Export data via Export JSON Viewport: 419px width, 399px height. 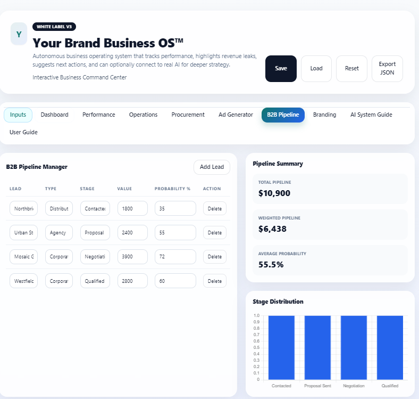click(387, 69)
